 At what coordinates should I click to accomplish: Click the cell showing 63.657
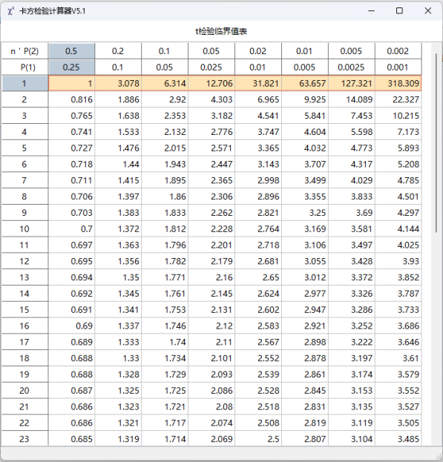click(x=305, y=83)
